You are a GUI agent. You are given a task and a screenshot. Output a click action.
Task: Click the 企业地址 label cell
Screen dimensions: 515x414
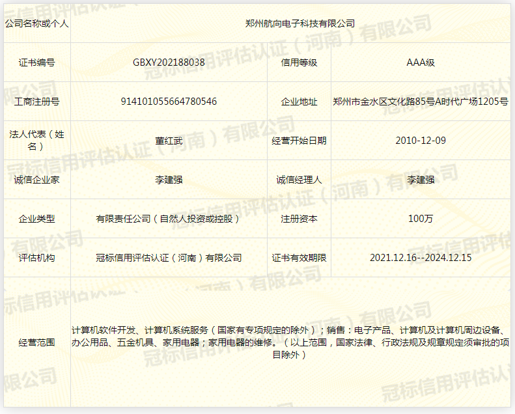tap(299, 102)
